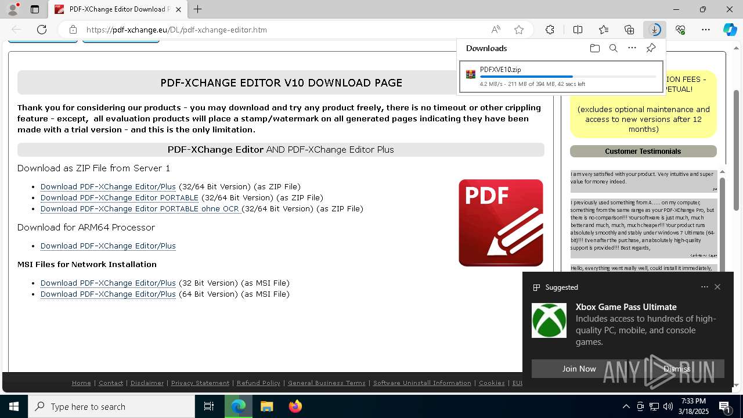Open the Home footer link
743x418 pixels.
tap(81, 383)
